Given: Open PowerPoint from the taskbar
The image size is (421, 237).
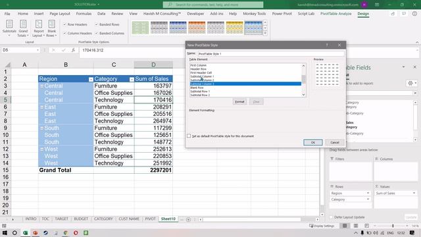Looking at the screenshot, I should point(35,232).
